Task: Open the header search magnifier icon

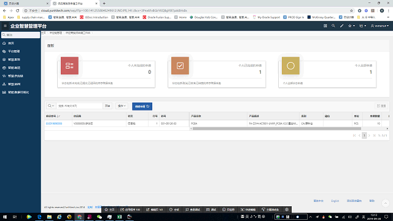Action: [x=333, y=26]
